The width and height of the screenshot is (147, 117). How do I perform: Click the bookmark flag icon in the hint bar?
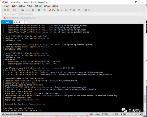tap(5, 18)
